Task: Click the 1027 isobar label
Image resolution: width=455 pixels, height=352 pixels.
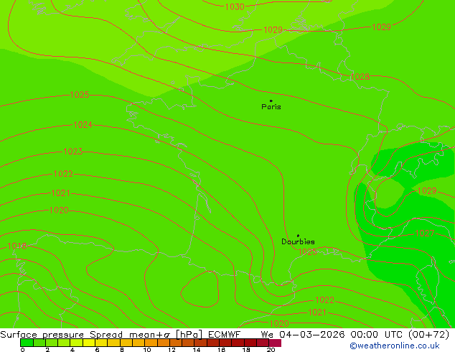Action: tap(425, 233)
